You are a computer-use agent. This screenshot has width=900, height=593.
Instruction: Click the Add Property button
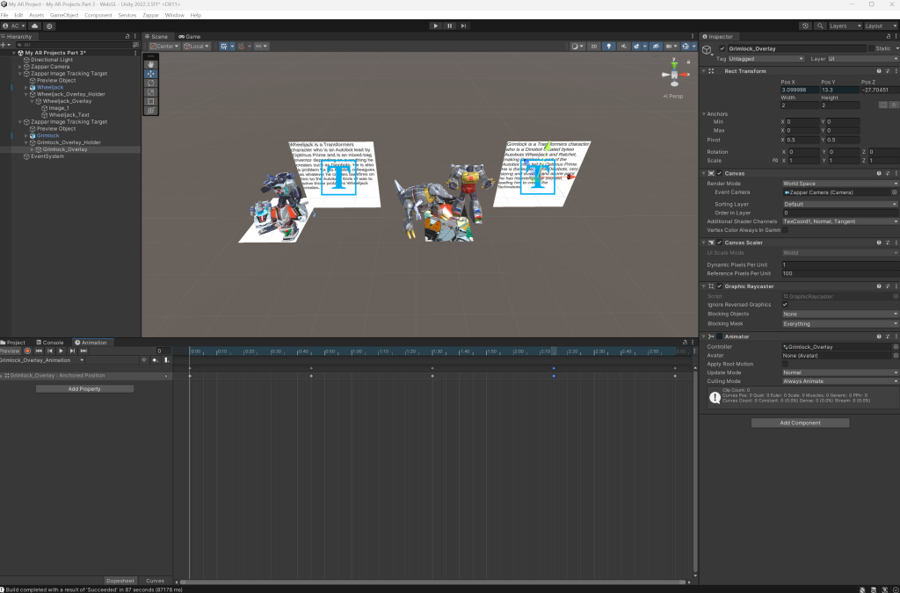tap(84, 388)
